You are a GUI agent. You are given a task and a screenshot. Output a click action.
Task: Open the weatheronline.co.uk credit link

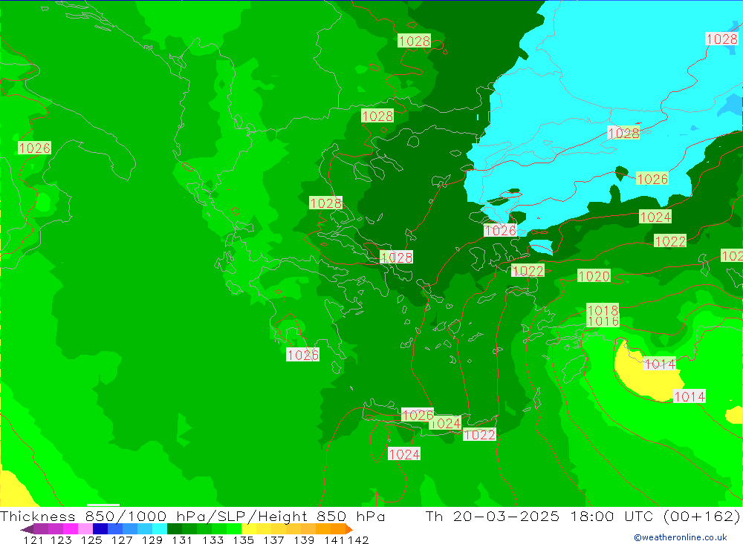point(681,537)
